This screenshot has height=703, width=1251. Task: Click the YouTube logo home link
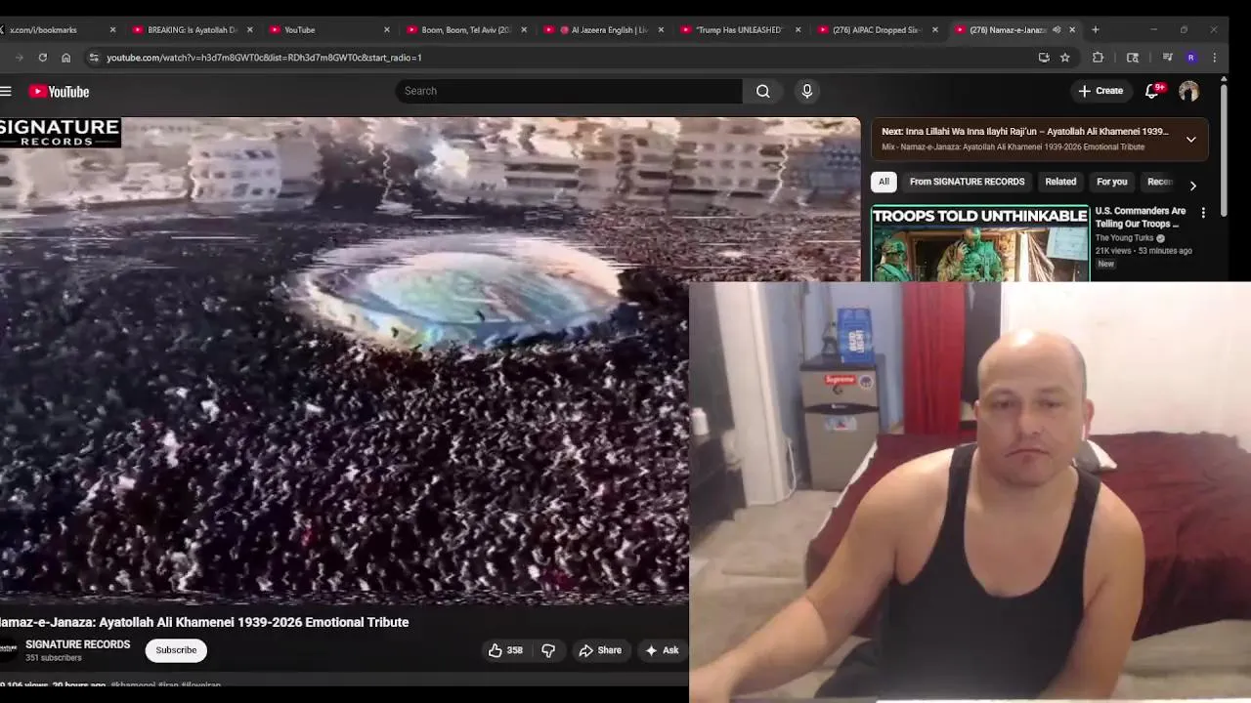pos(59,92)
